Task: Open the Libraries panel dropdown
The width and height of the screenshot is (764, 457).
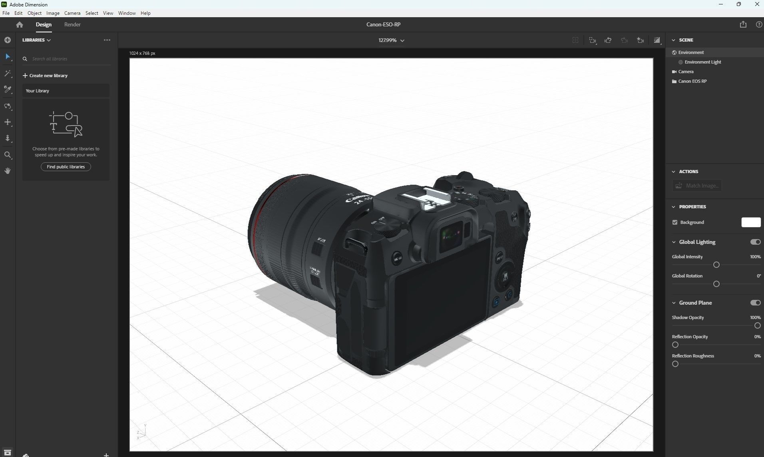Action: (x=36, y=40)
